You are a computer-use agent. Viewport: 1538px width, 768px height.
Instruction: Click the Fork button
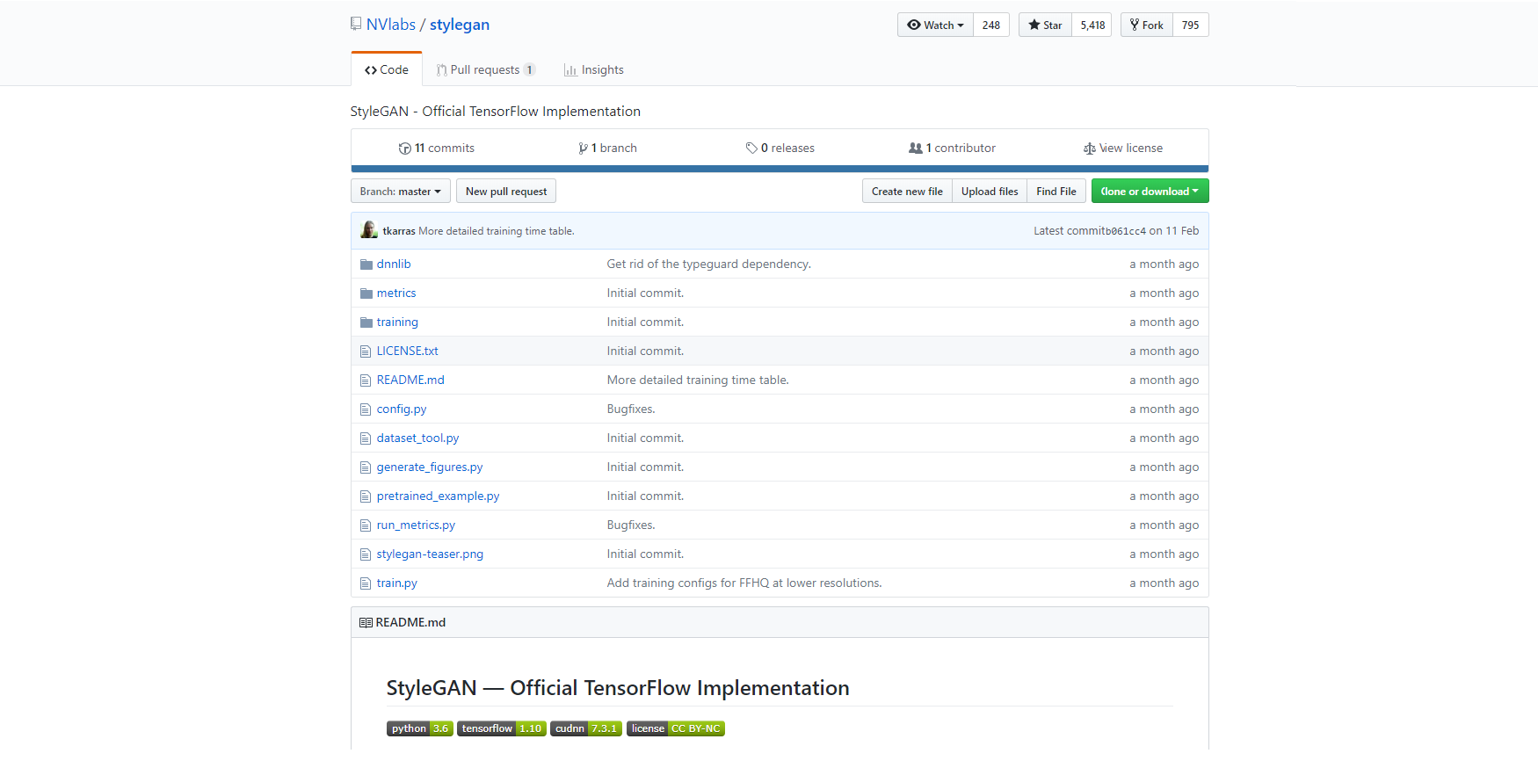[1146, 25]
